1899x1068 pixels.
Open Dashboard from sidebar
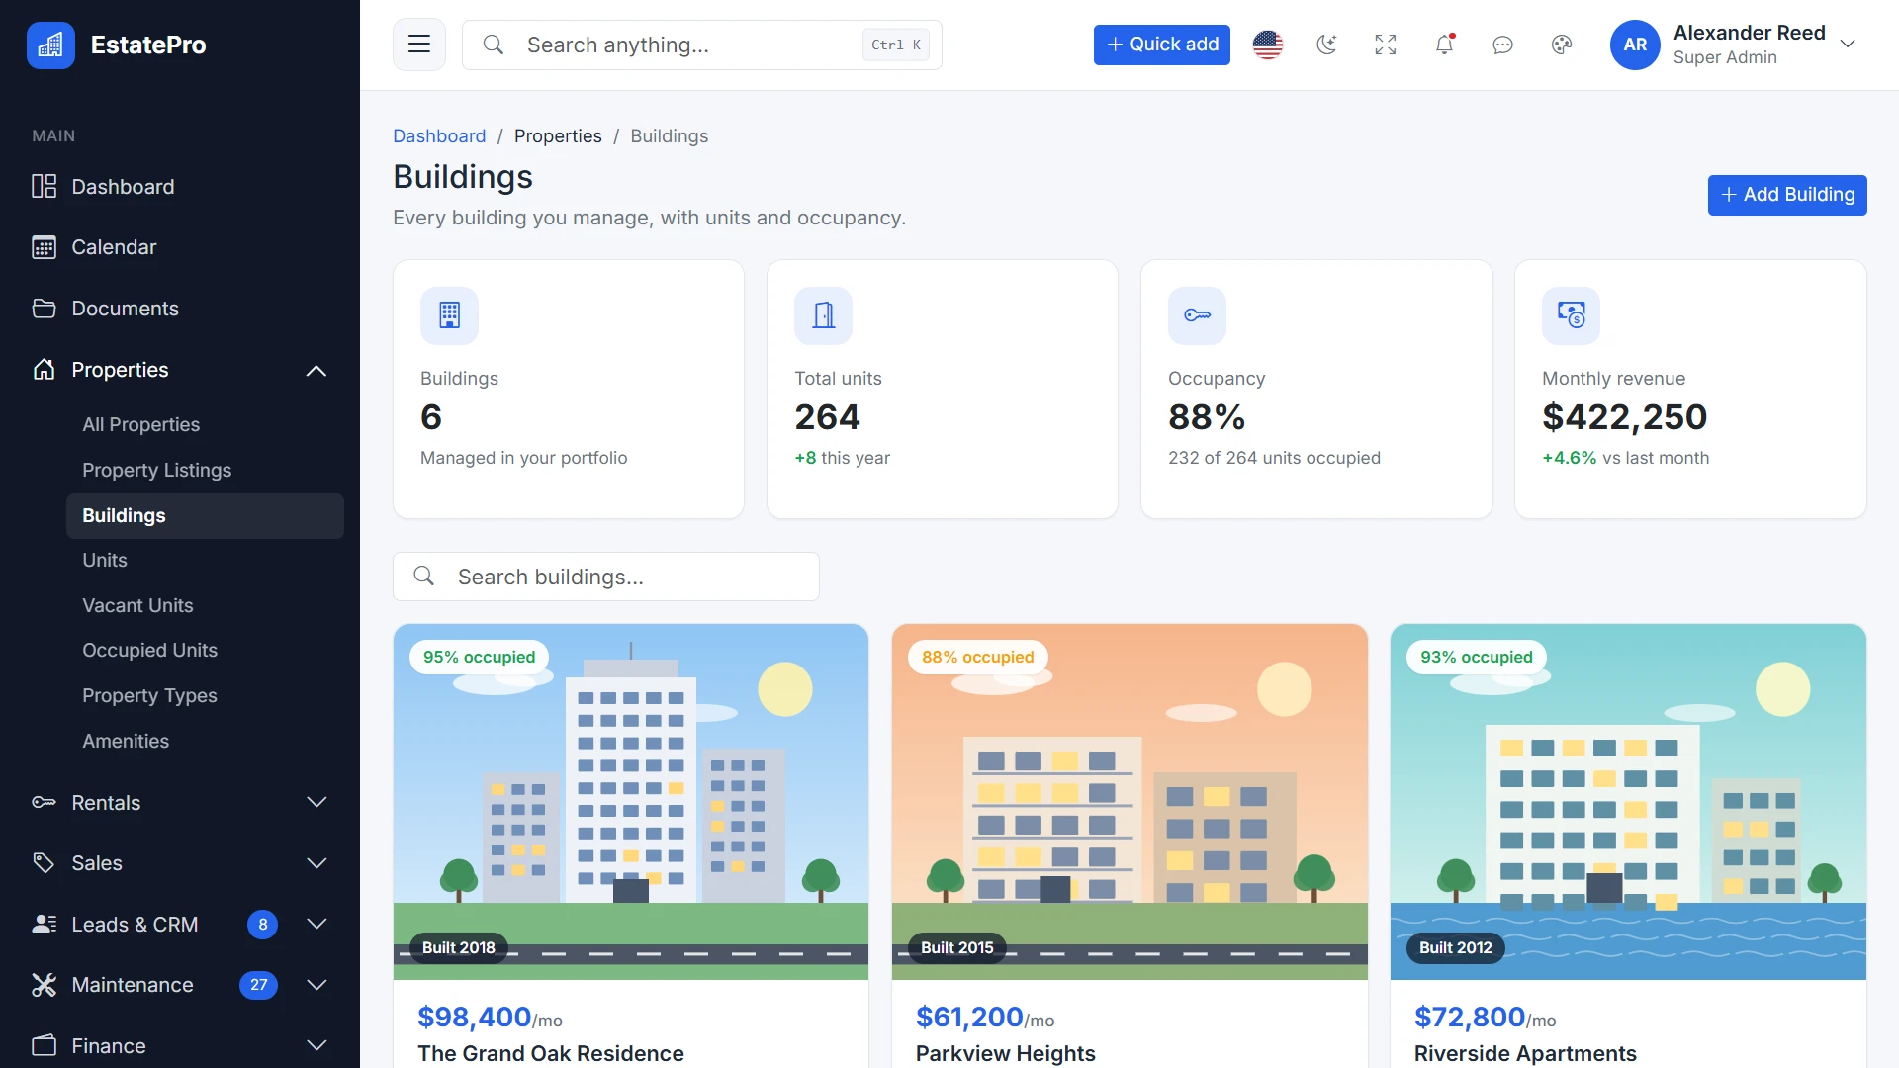click(180, 187)
